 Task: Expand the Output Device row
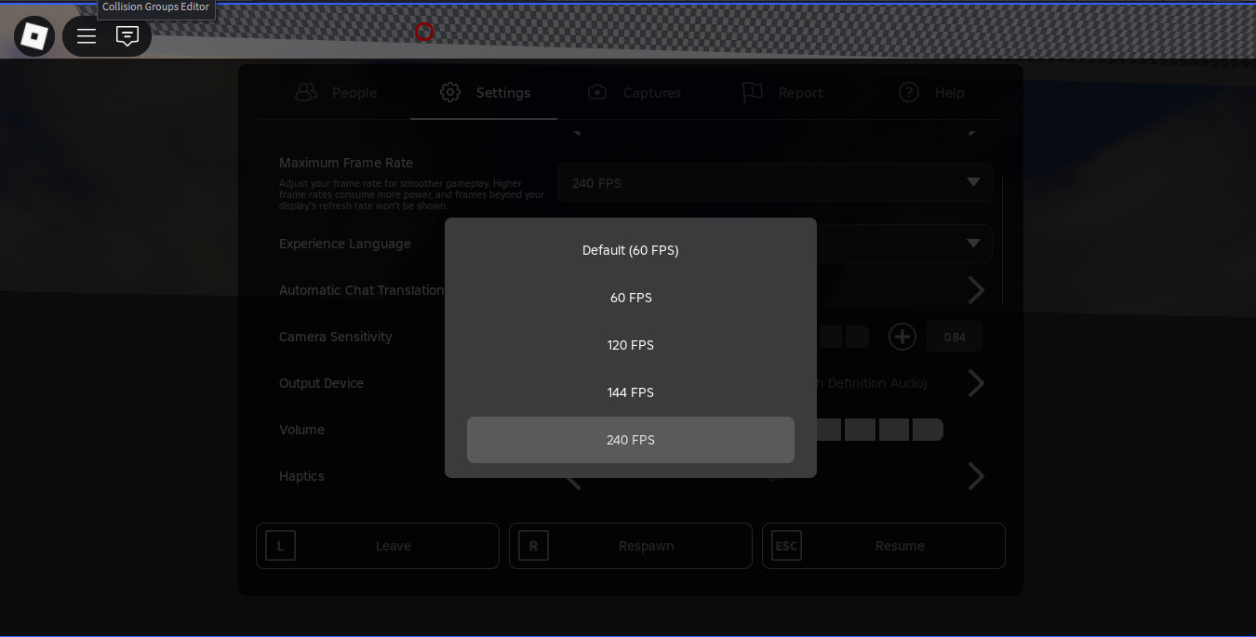976,383
